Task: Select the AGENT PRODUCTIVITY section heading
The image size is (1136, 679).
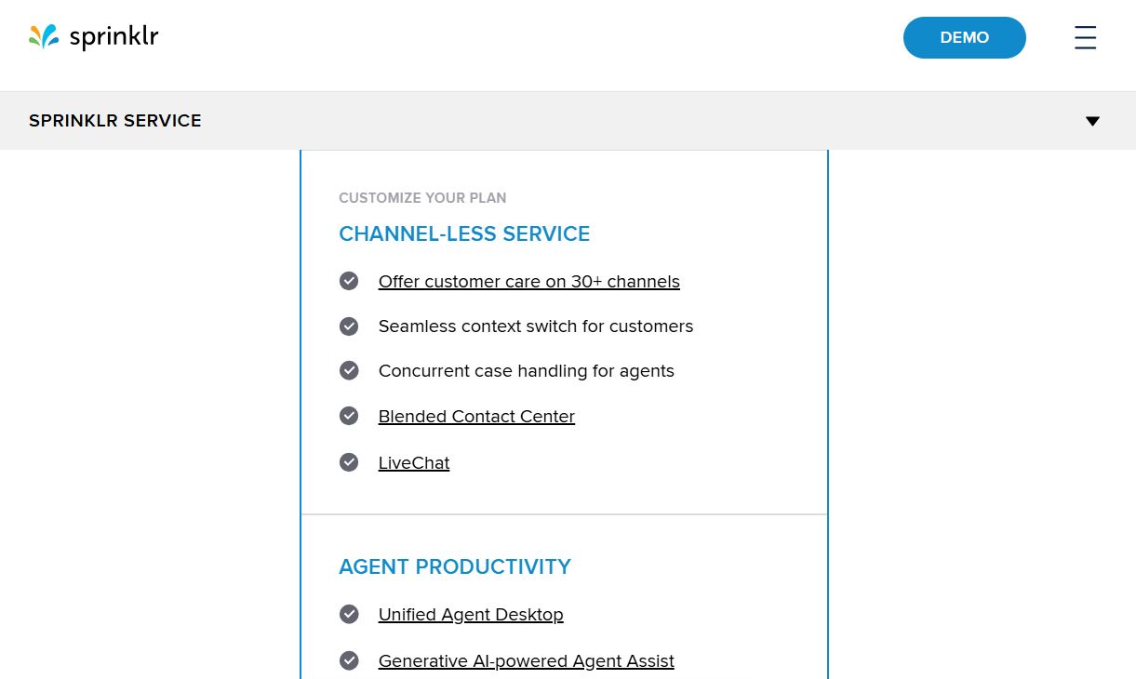Action: coord(455,566)
